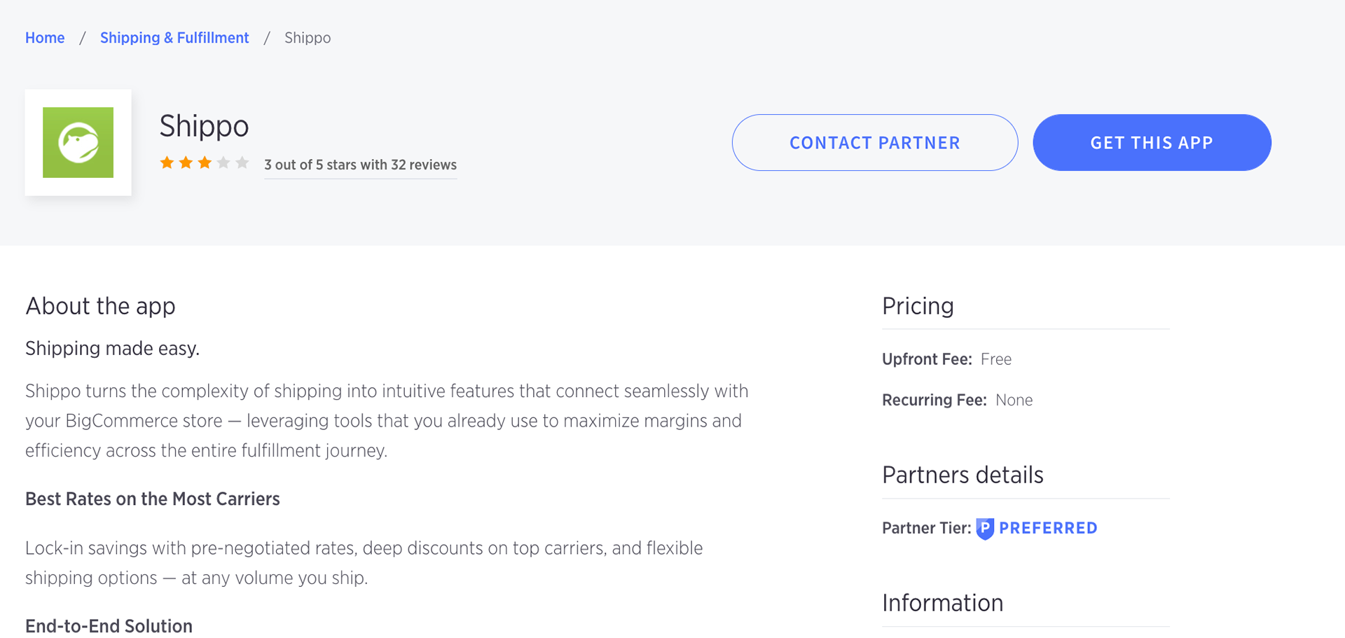Click the Shippo app title heading
This screenshot has height=638, width=1345.
click(x=204, y=126)
